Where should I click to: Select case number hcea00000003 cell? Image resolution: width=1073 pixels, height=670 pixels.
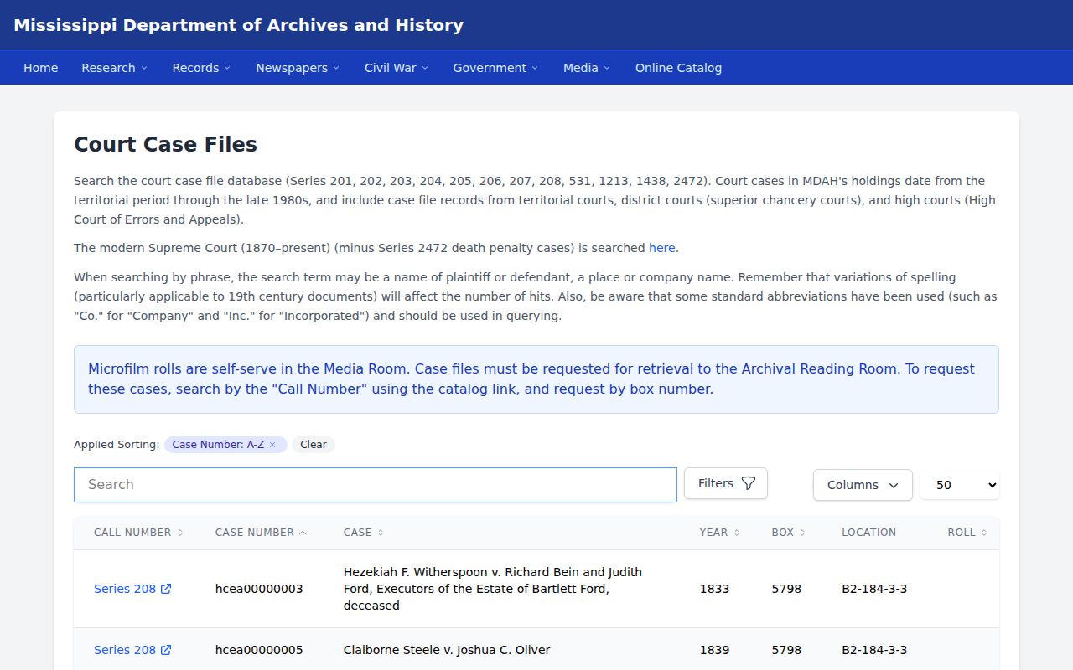pyautogui.click(x=259, y=589)
